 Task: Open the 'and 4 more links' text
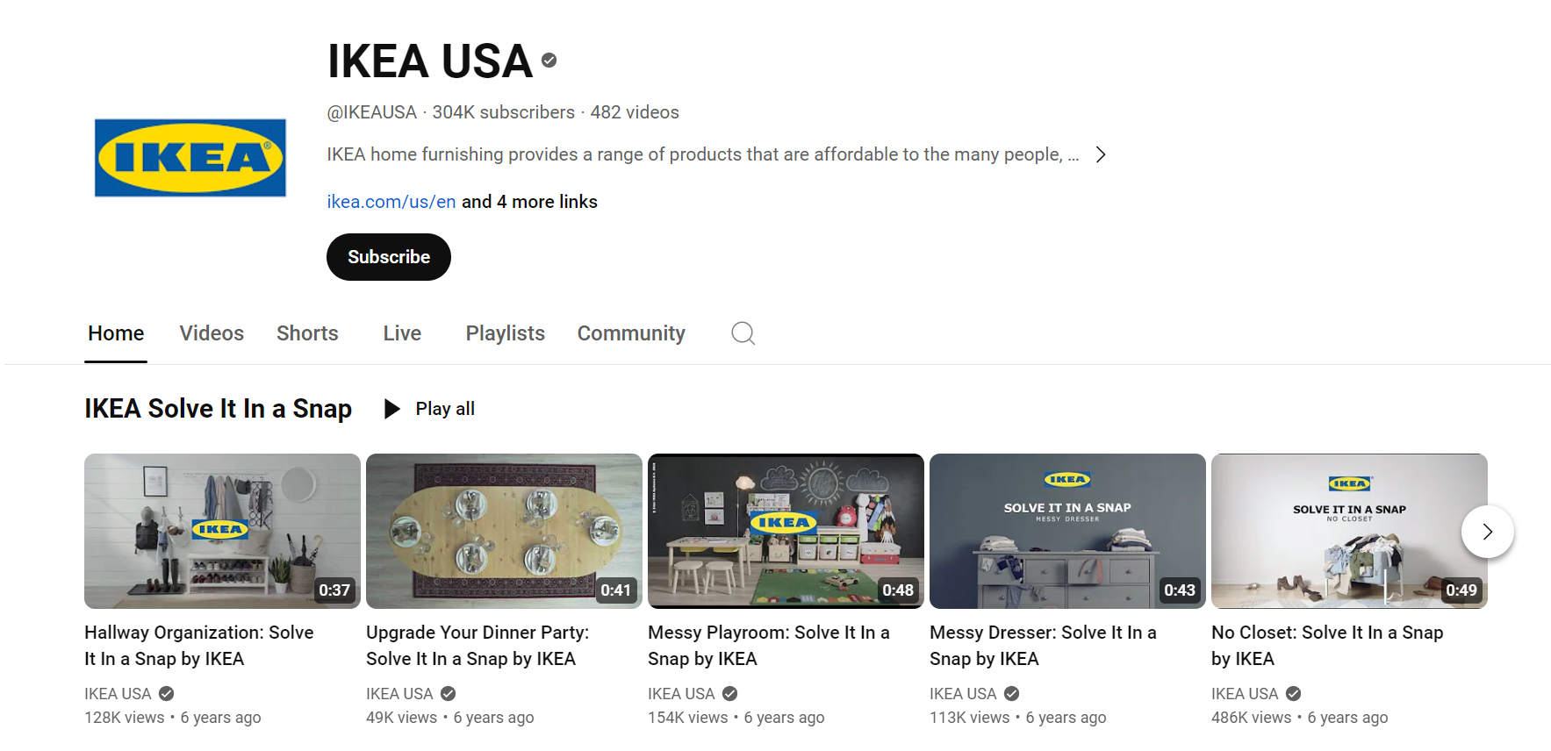tap(529, 202)
